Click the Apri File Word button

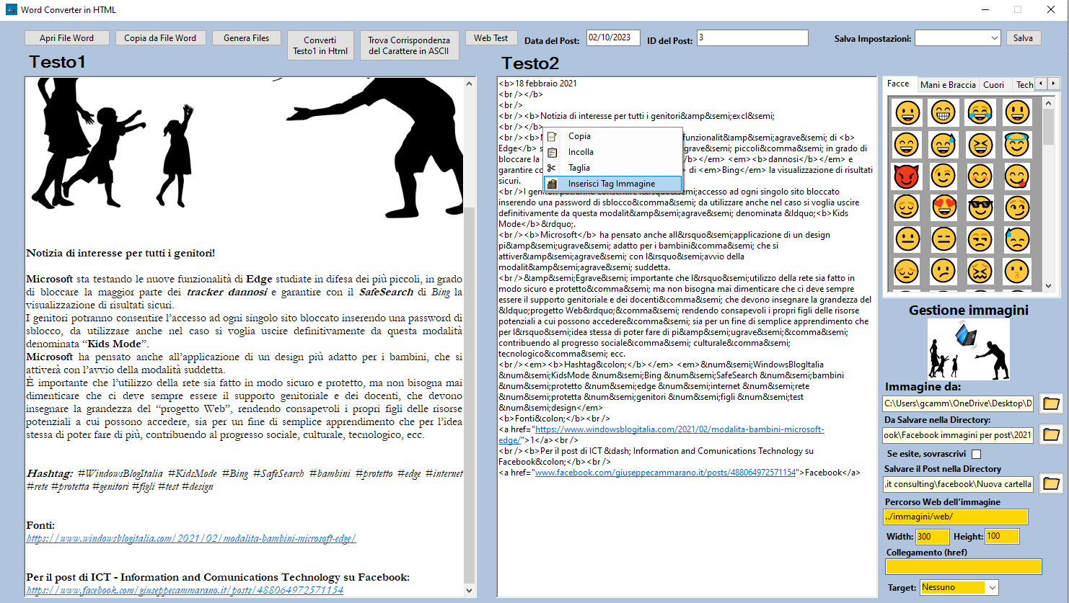(66, 38)
